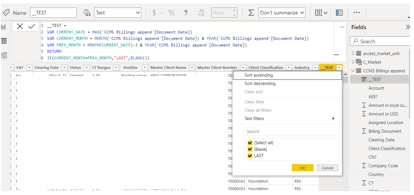Toggle the (Select all) checkbox
This screenshot has width=414, height=195.
(250, 143)
